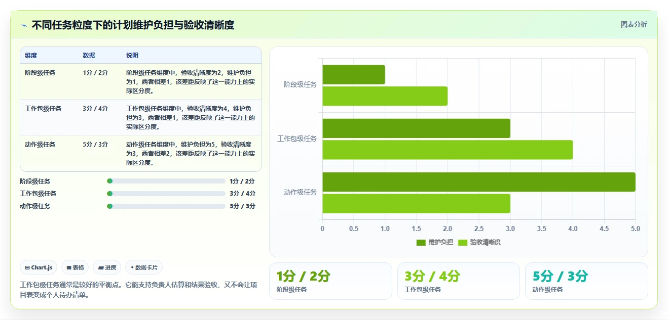Click the 动作级任务 label beside progress bar
This screenshot has width=668, height=320.
pos(35,206)
